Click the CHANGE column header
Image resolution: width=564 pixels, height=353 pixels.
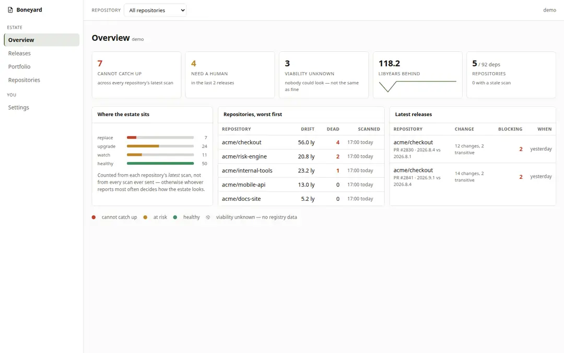tap(464, 129)
